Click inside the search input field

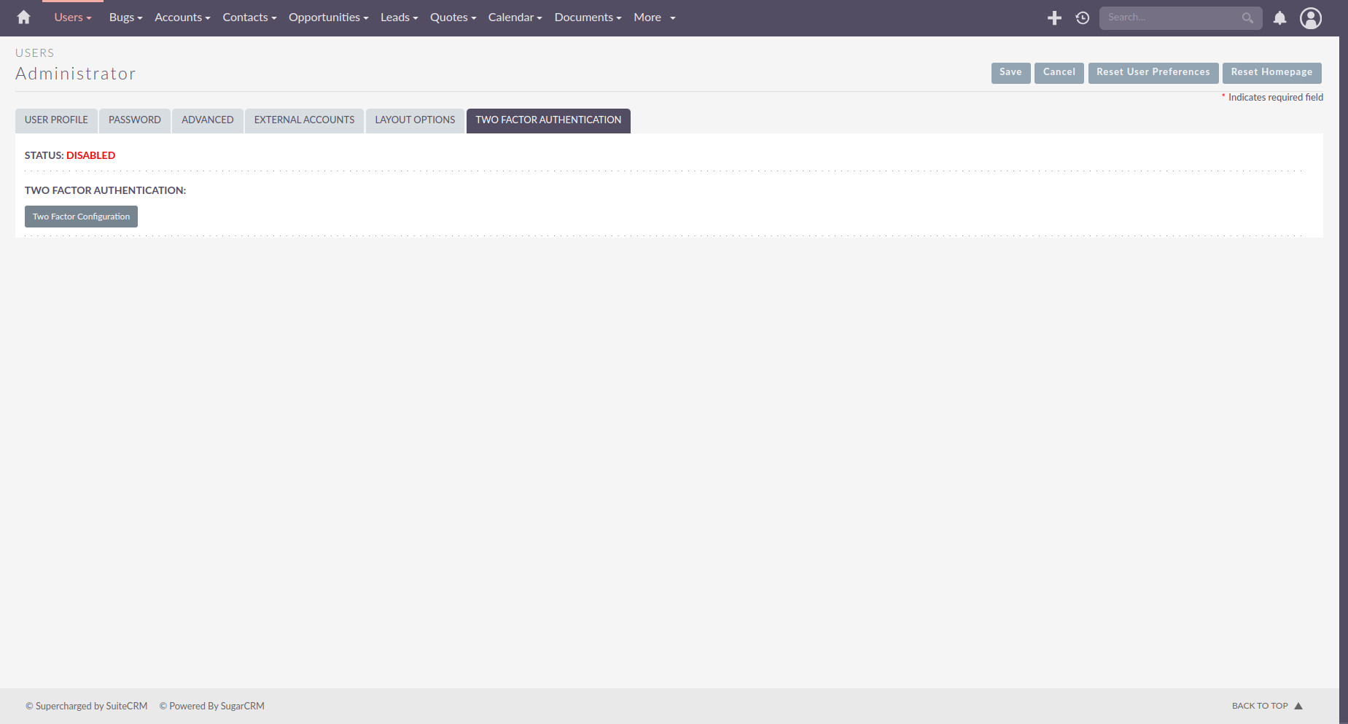pos(1166,17)
